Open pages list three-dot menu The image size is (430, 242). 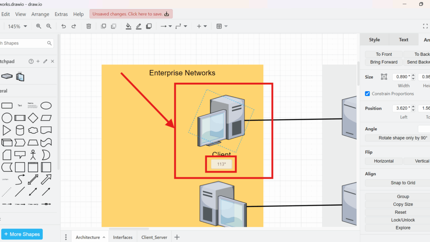(66, 237)
